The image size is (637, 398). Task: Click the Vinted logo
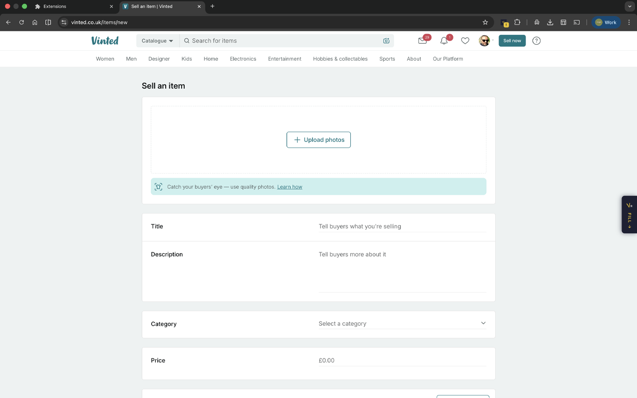point(105,40)
